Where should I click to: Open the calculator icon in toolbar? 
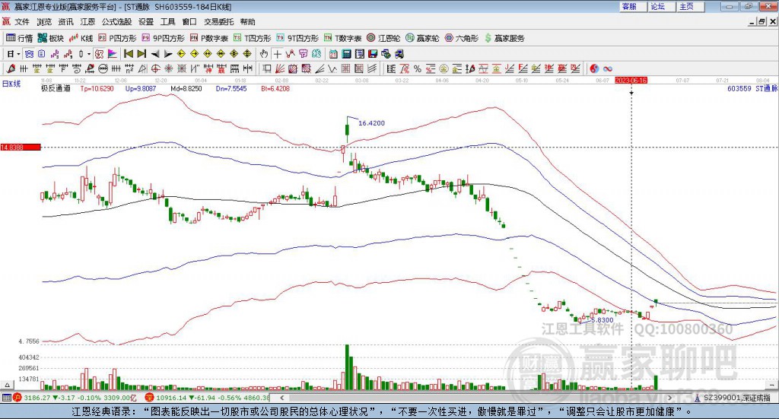pyautogui.click(x=346, y=54)
